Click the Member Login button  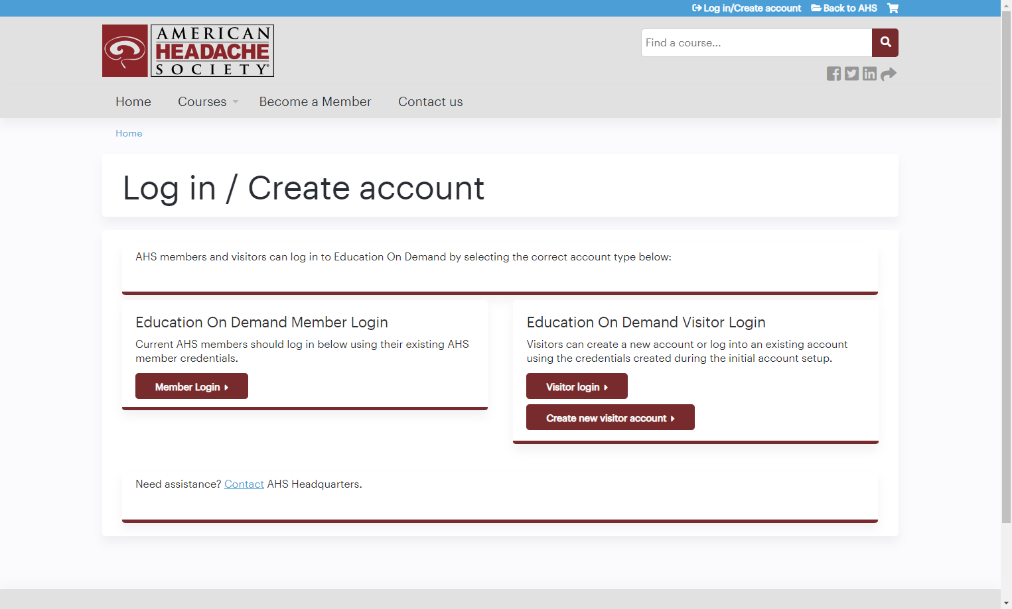point(192,386)
